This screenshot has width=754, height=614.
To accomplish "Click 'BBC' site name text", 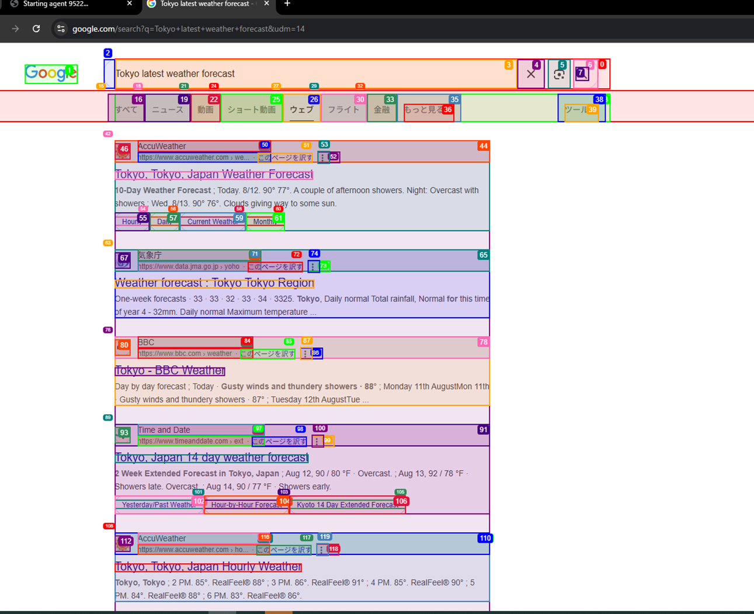I will (146, 342).
